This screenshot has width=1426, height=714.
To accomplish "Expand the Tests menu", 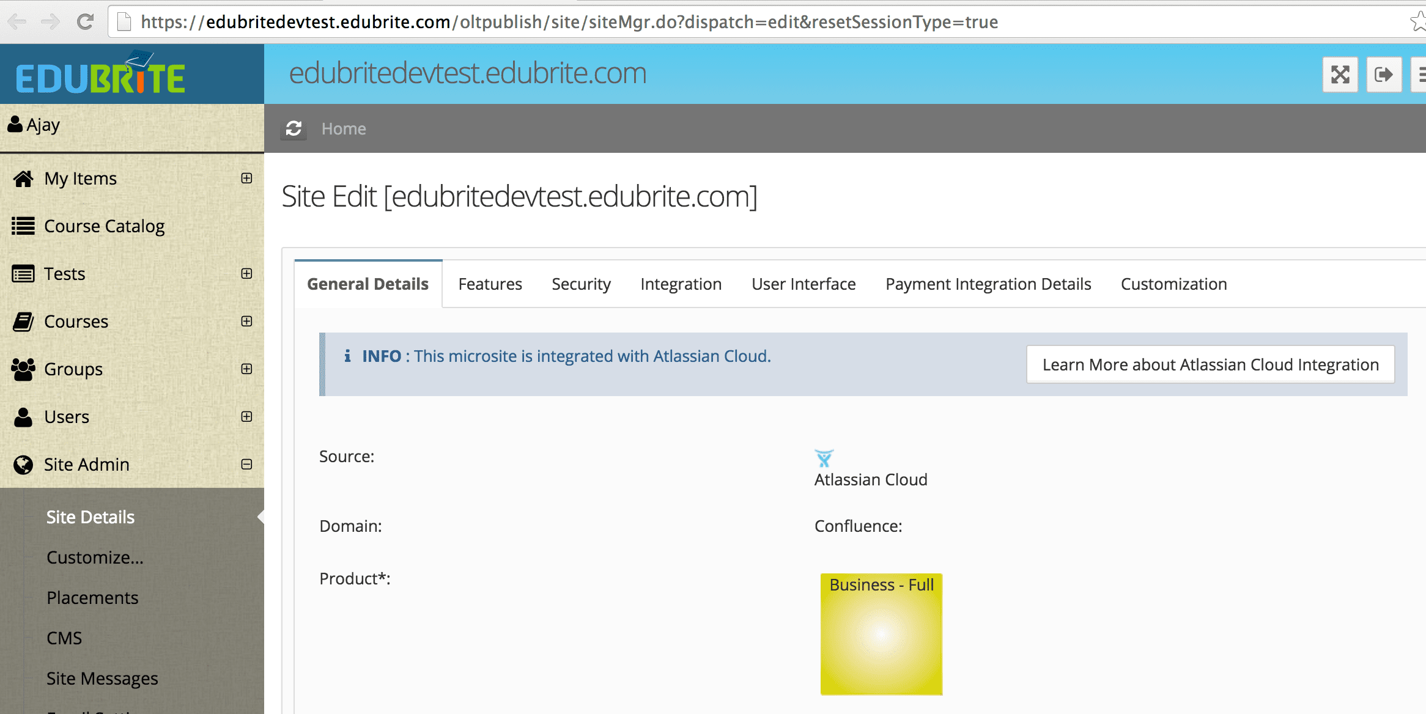I will [x=246, y=273].
